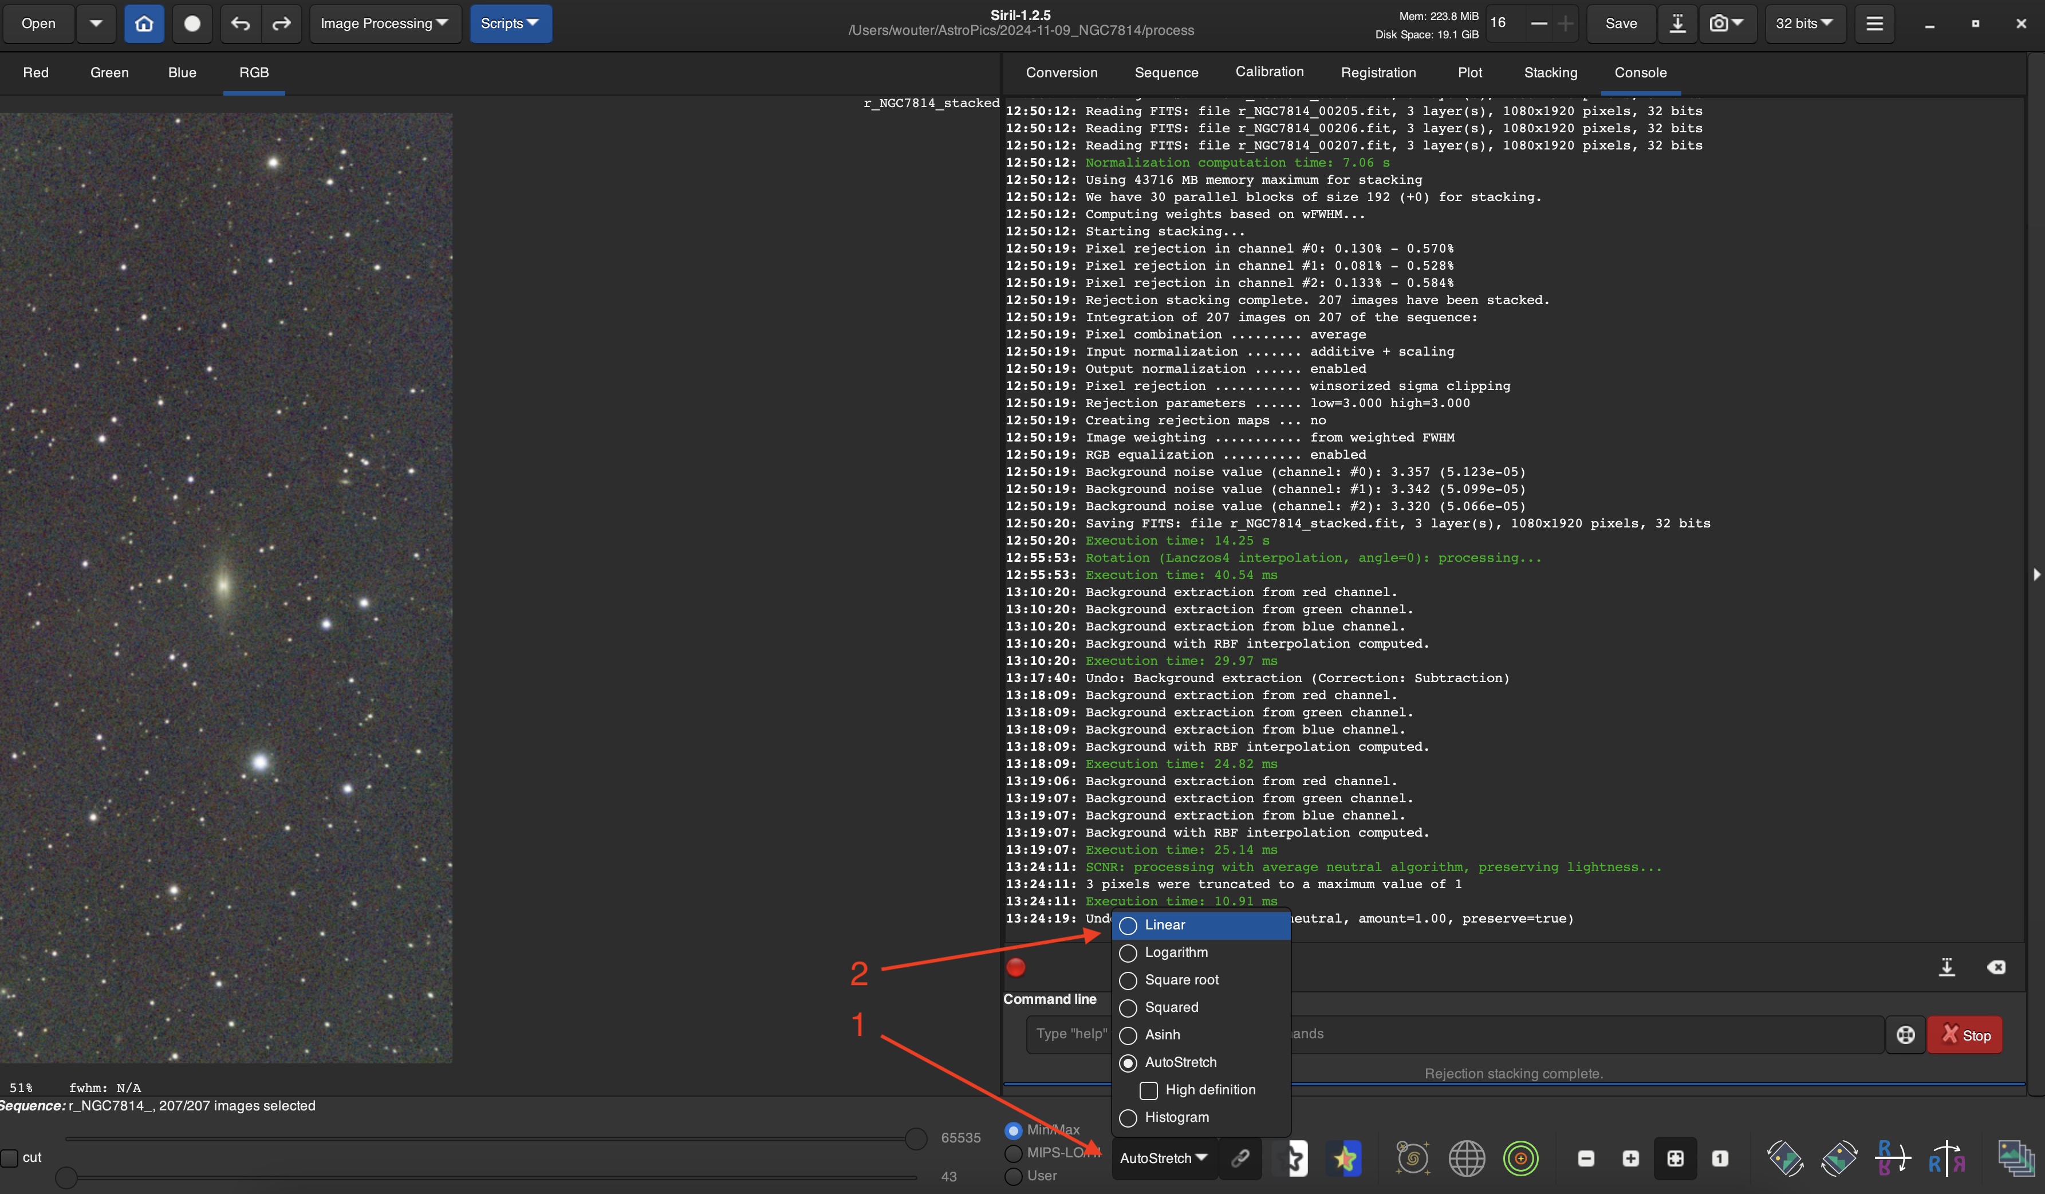Open the Image Processing dropdown menu
The image size is (2045, 1194).
pyautogui.click(x=384, y=23)
